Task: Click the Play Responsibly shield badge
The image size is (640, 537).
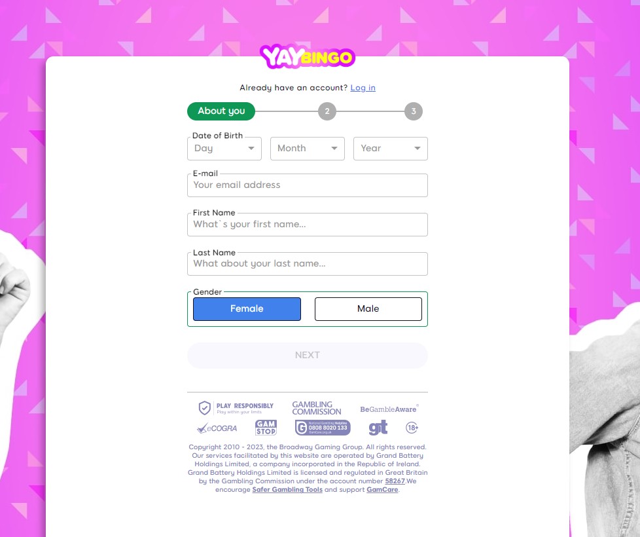Action: pyautogui.click(x=236, y=407)
